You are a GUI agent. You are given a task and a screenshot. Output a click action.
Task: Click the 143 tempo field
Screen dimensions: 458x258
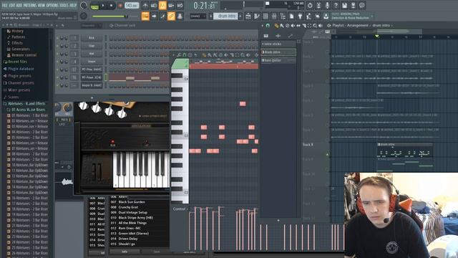[132, 6]
